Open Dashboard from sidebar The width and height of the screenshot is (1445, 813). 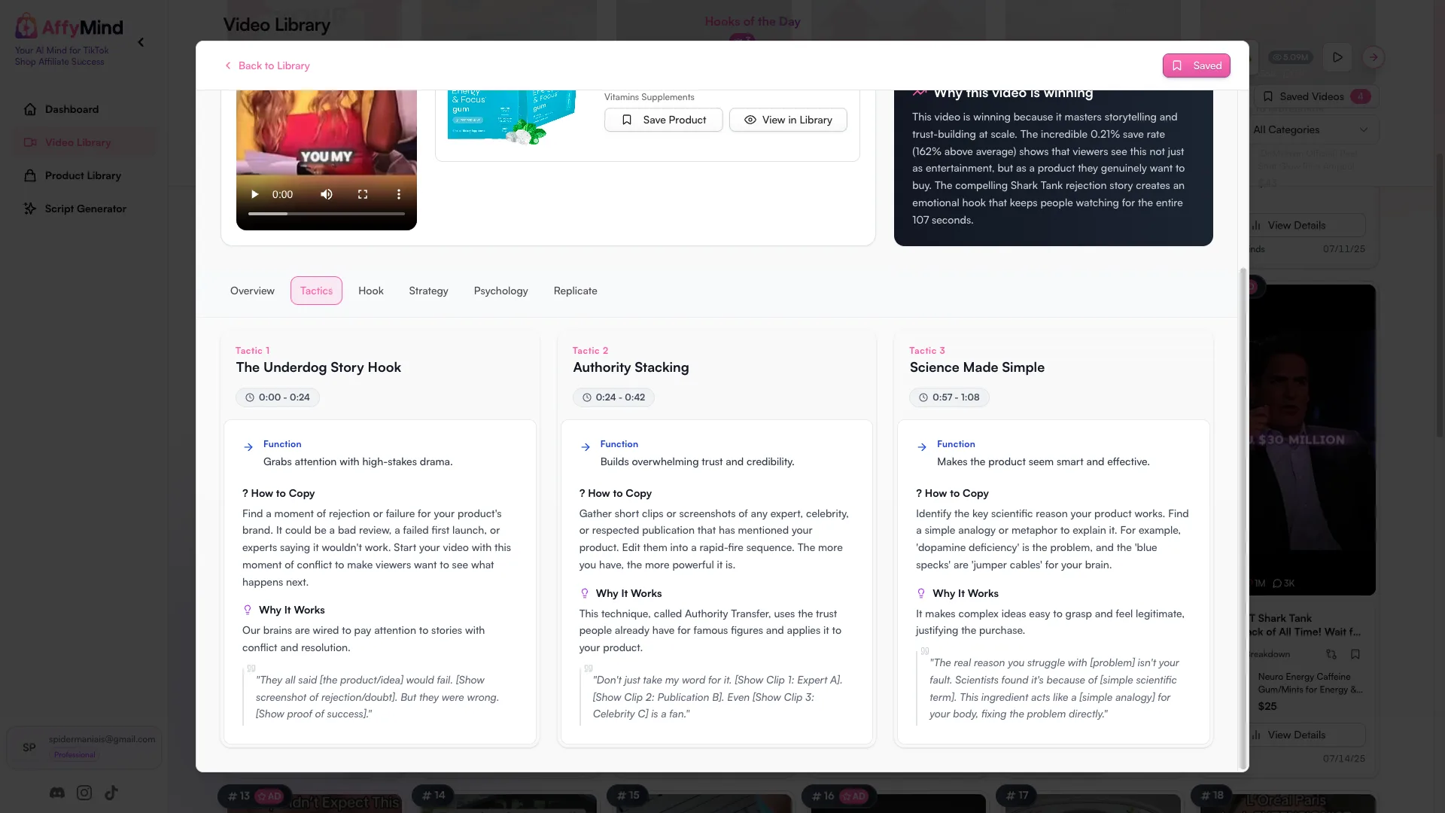click(x=71, y=109)
